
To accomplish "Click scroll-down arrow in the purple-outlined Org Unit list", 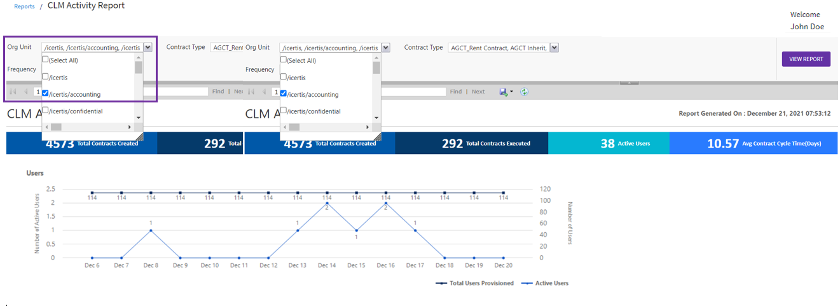I will point(139,118).
